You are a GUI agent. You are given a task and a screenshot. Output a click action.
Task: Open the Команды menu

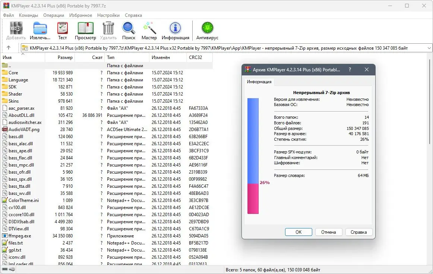click(28, 15)
